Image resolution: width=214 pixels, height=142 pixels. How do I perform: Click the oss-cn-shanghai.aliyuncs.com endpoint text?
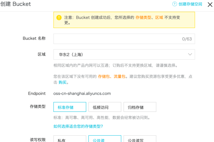[x=82, y=94]
